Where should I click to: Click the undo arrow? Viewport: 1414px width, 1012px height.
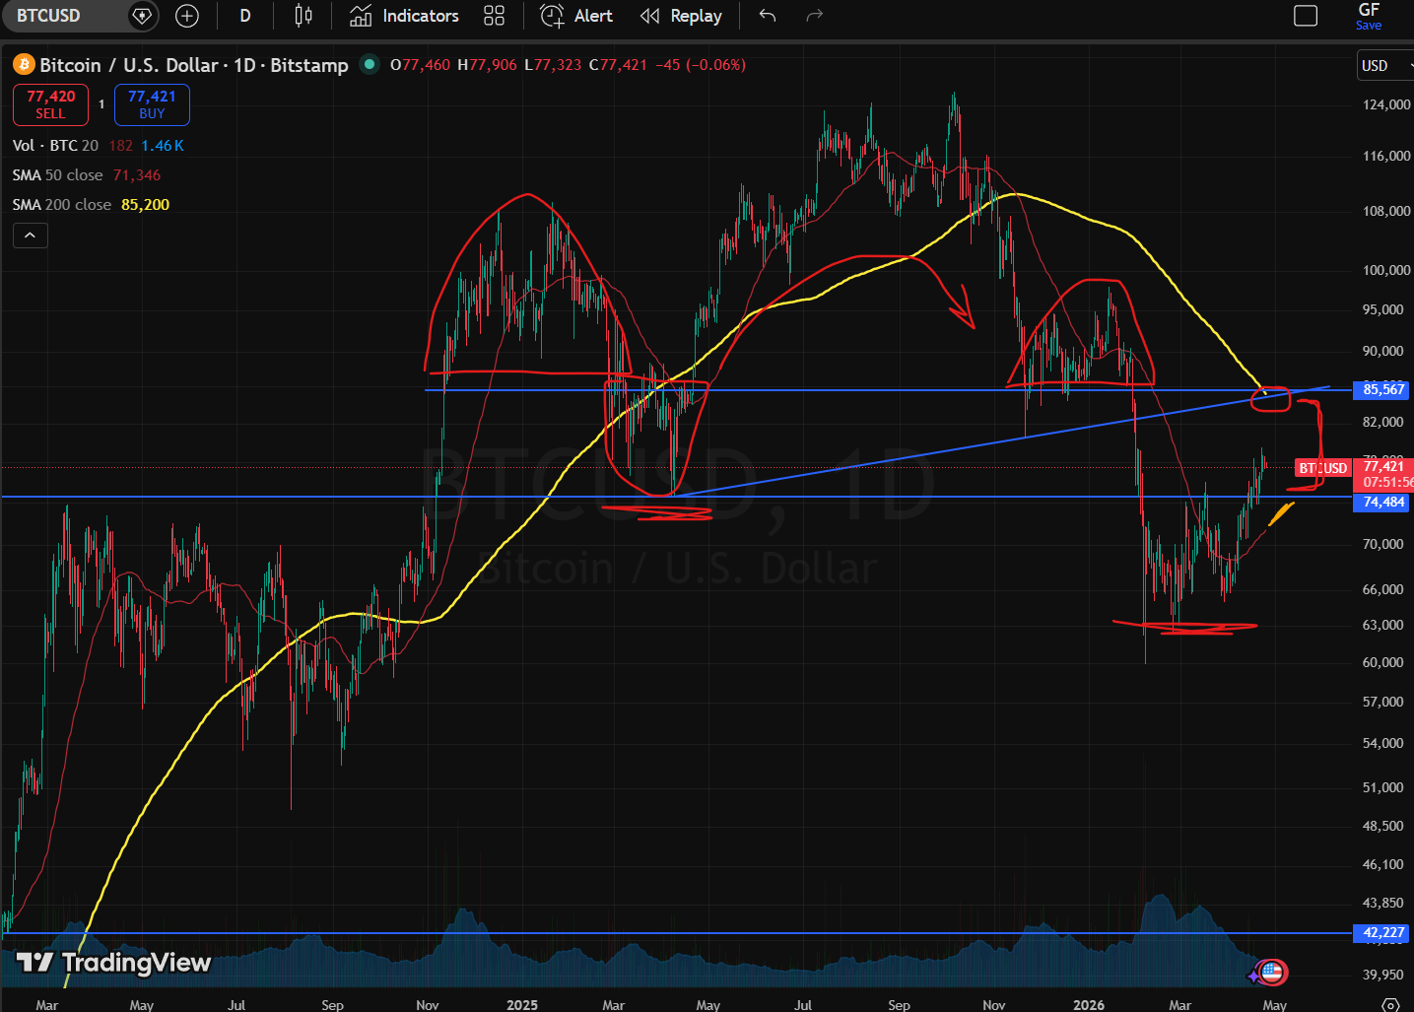pyautogui.click(x=768, y=16)
